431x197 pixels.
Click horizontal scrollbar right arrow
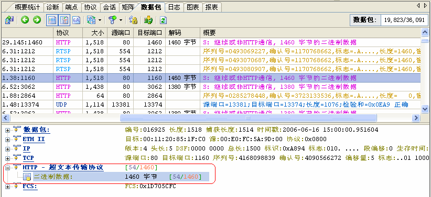416,118
